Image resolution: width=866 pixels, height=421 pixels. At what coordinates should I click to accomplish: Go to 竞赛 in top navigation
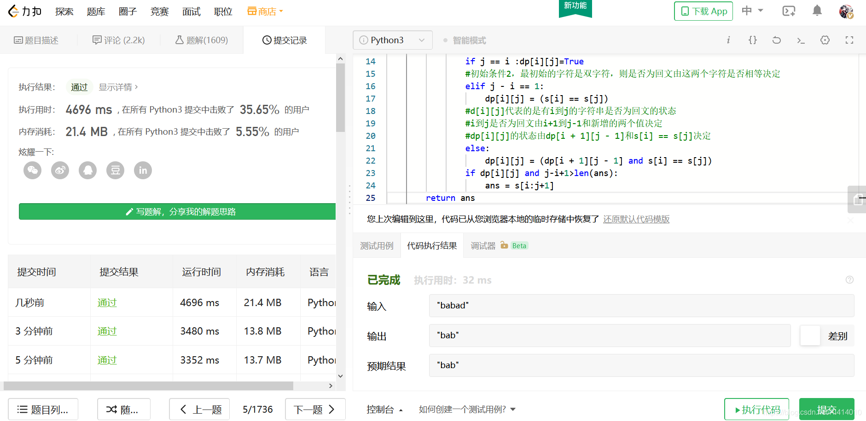click(160, 11)
